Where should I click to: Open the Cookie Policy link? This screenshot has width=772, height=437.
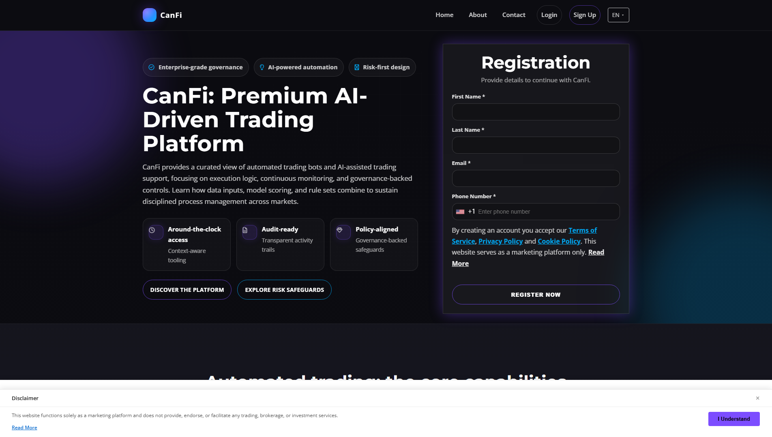(x=559, y=241)
